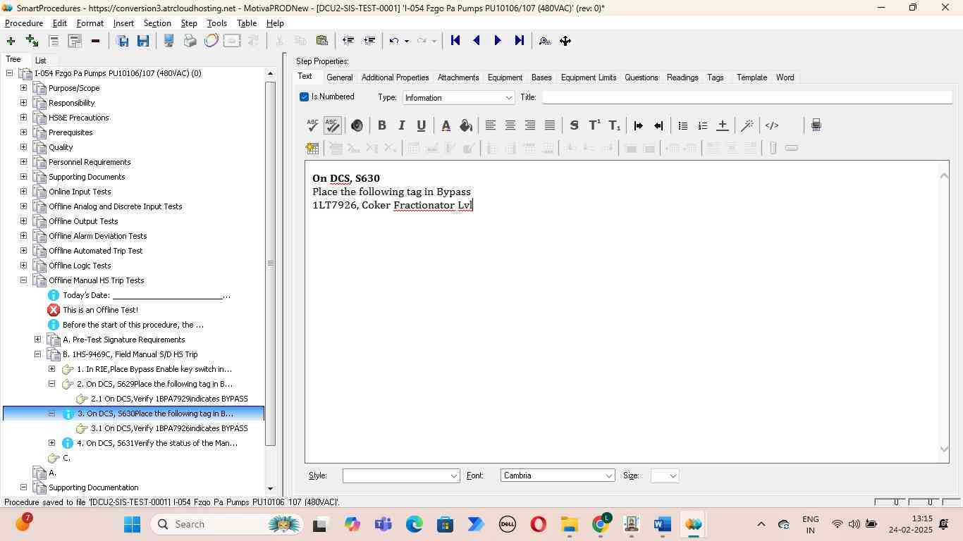Expand A. Pre-Test Signature Requirements node
963x541 pixels.
37,340
